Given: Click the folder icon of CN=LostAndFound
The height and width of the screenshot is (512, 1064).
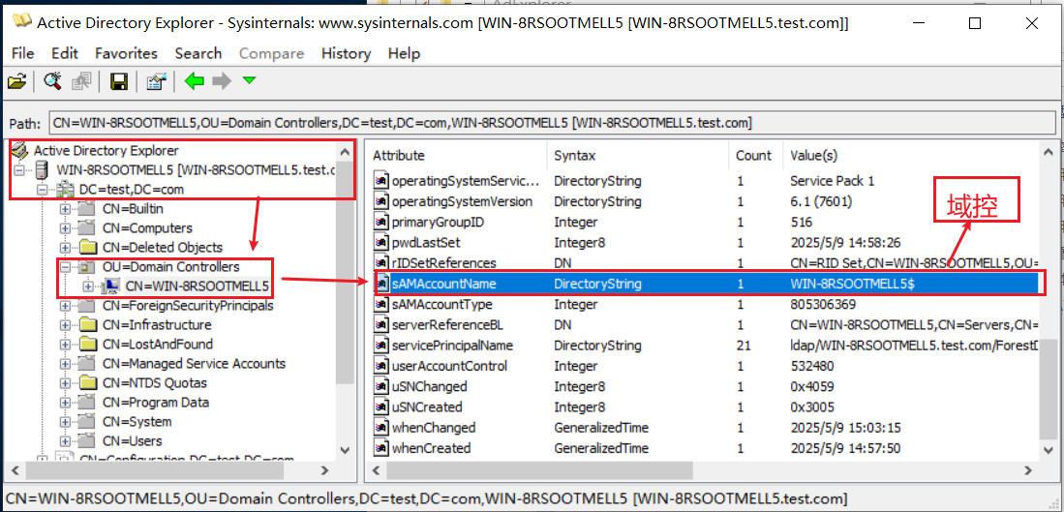Looking at the screenshot, I should pos(88,344).
